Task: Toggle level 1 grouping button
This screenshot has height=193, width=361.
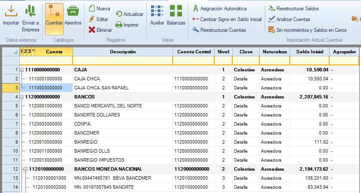Action: (x=21, y=52)
